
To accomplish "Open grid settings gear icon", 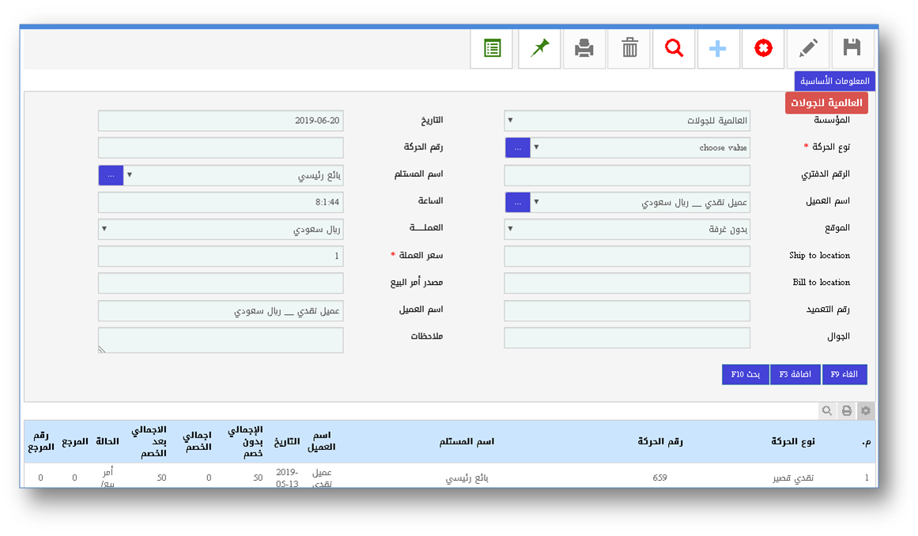I will point(866,410).
